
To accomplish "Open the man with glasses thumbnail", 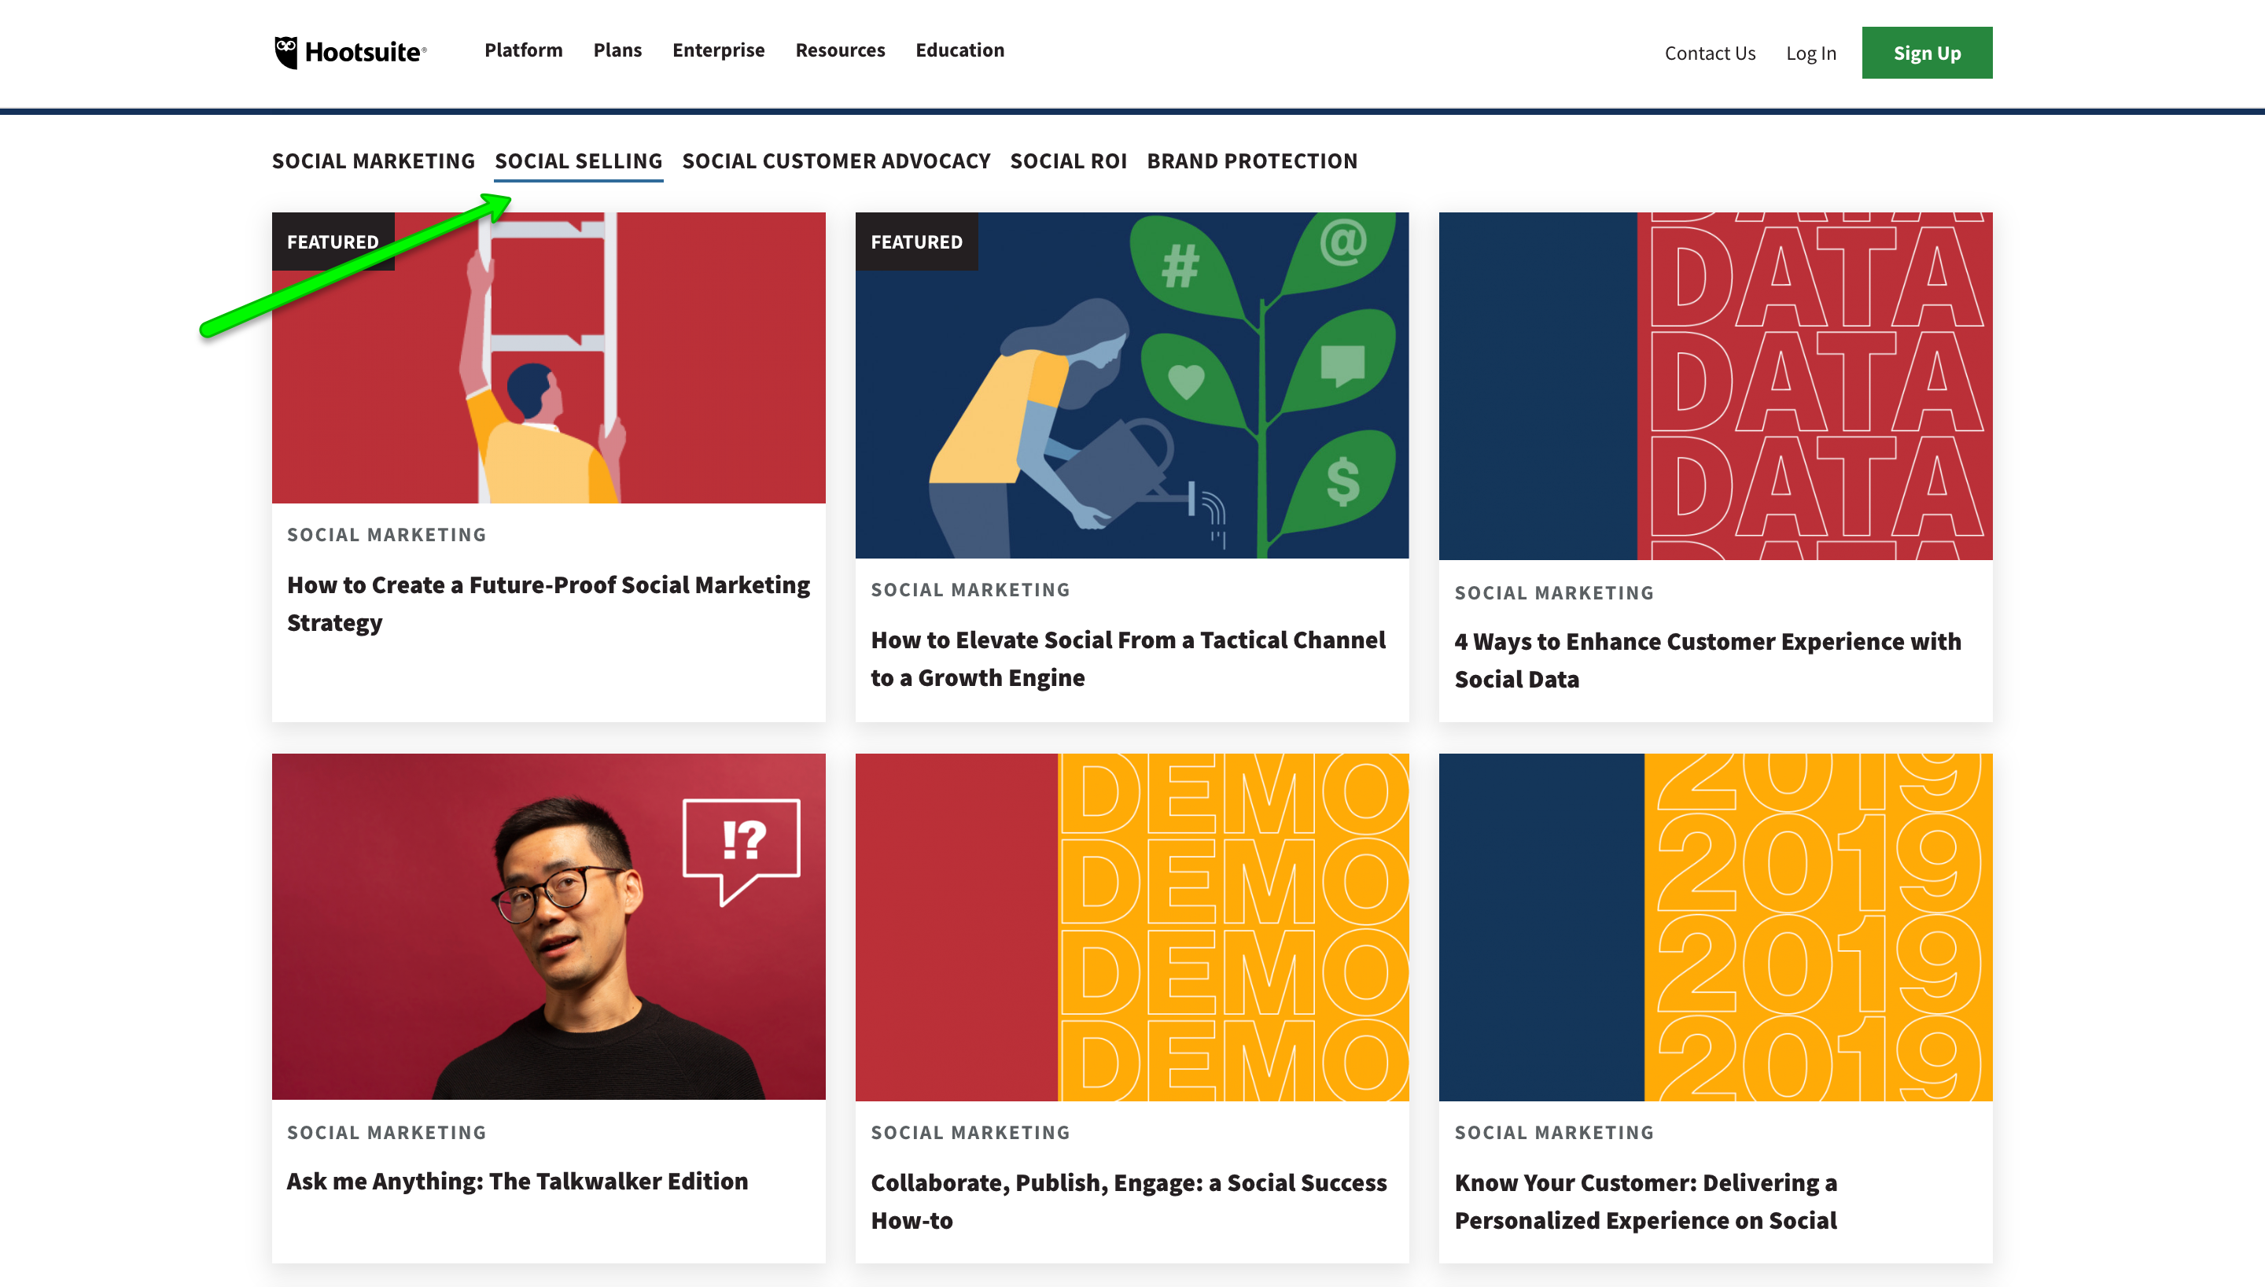I will [x=549, y=927].
